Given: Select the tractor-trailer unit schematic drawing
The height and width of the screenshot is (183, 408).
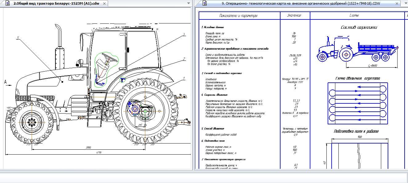Looking at the screenshot, I should click(358, 49).
